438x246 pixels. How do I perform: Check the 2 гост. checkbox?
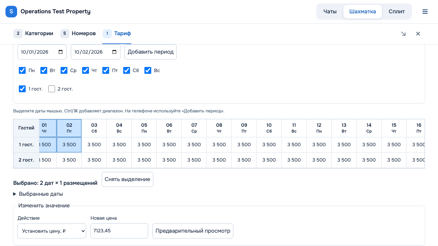click(52, 89)
